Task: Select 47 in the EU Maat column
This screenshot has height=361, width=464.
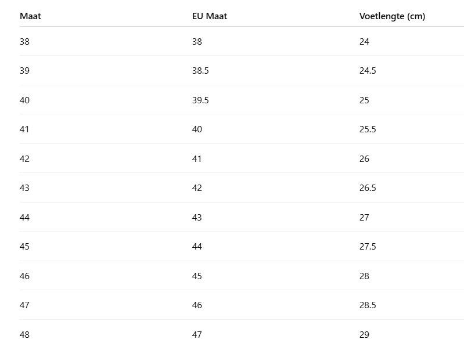Action: pos(197,335)
